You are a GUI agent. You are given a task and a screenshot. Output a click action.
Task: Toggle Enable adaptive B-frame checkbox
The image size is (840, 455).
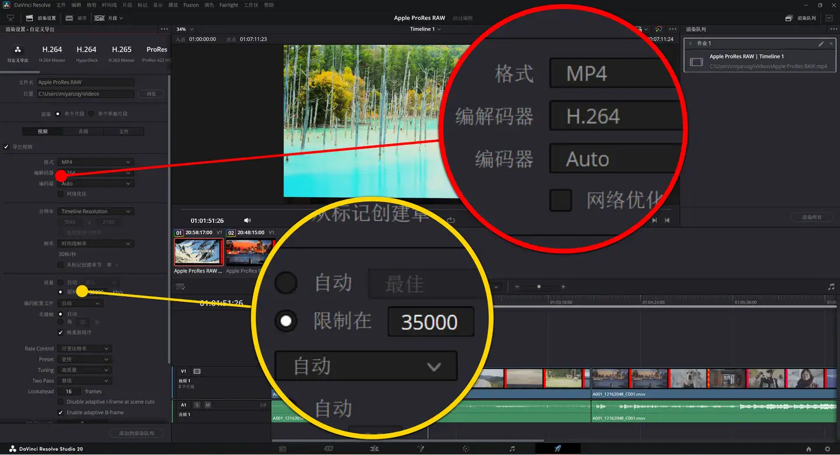click(x=61, y=412)
